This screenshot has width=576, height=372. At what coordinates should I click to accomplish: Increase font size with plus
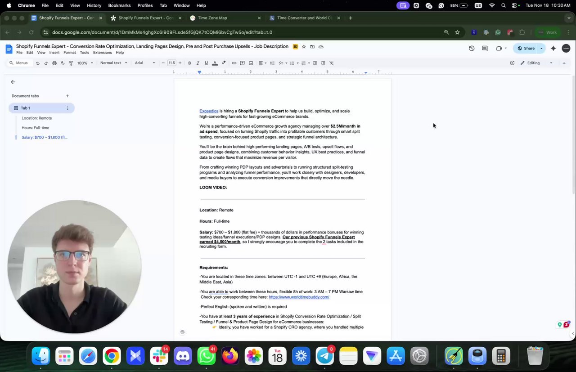coord(180,63)
